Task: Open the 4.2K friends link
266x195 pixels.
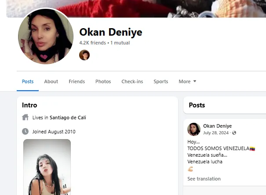Action: pos(92,43)
